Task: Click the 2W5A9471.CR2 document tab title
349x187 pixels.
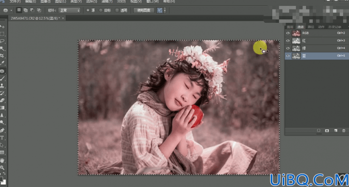Action: tap(35, 18)
